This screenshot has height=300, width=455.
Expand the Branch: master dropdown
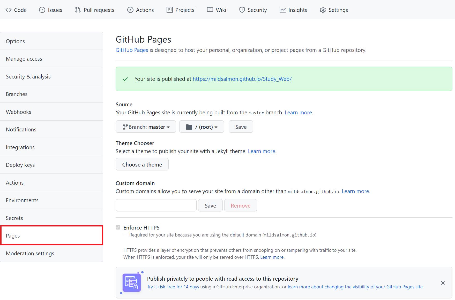point(146,127)
